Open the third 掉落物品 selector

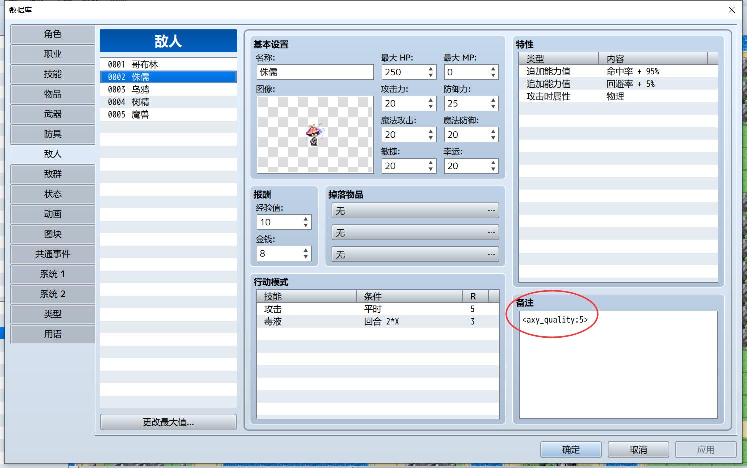[x=415, y=254]
